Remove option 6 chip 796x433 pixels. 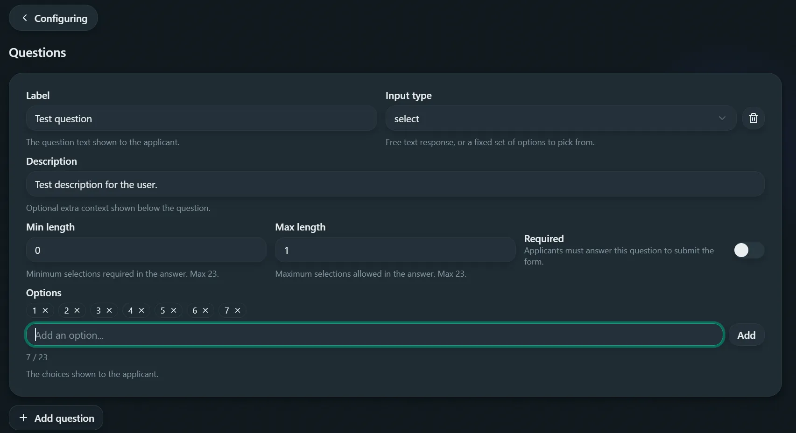(205, 310)
